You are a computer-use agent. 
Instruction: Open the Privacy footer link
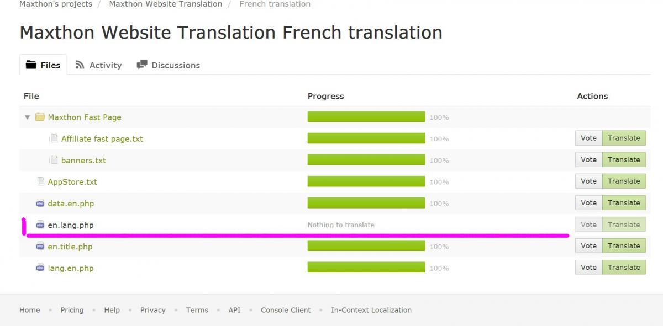152,310
